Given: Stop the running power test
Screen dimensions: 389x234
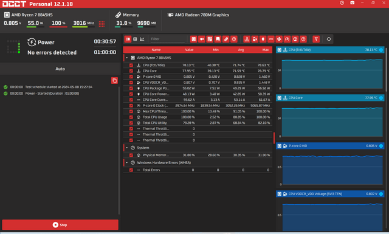Looking at the screenshot, I should coord(60,225).
